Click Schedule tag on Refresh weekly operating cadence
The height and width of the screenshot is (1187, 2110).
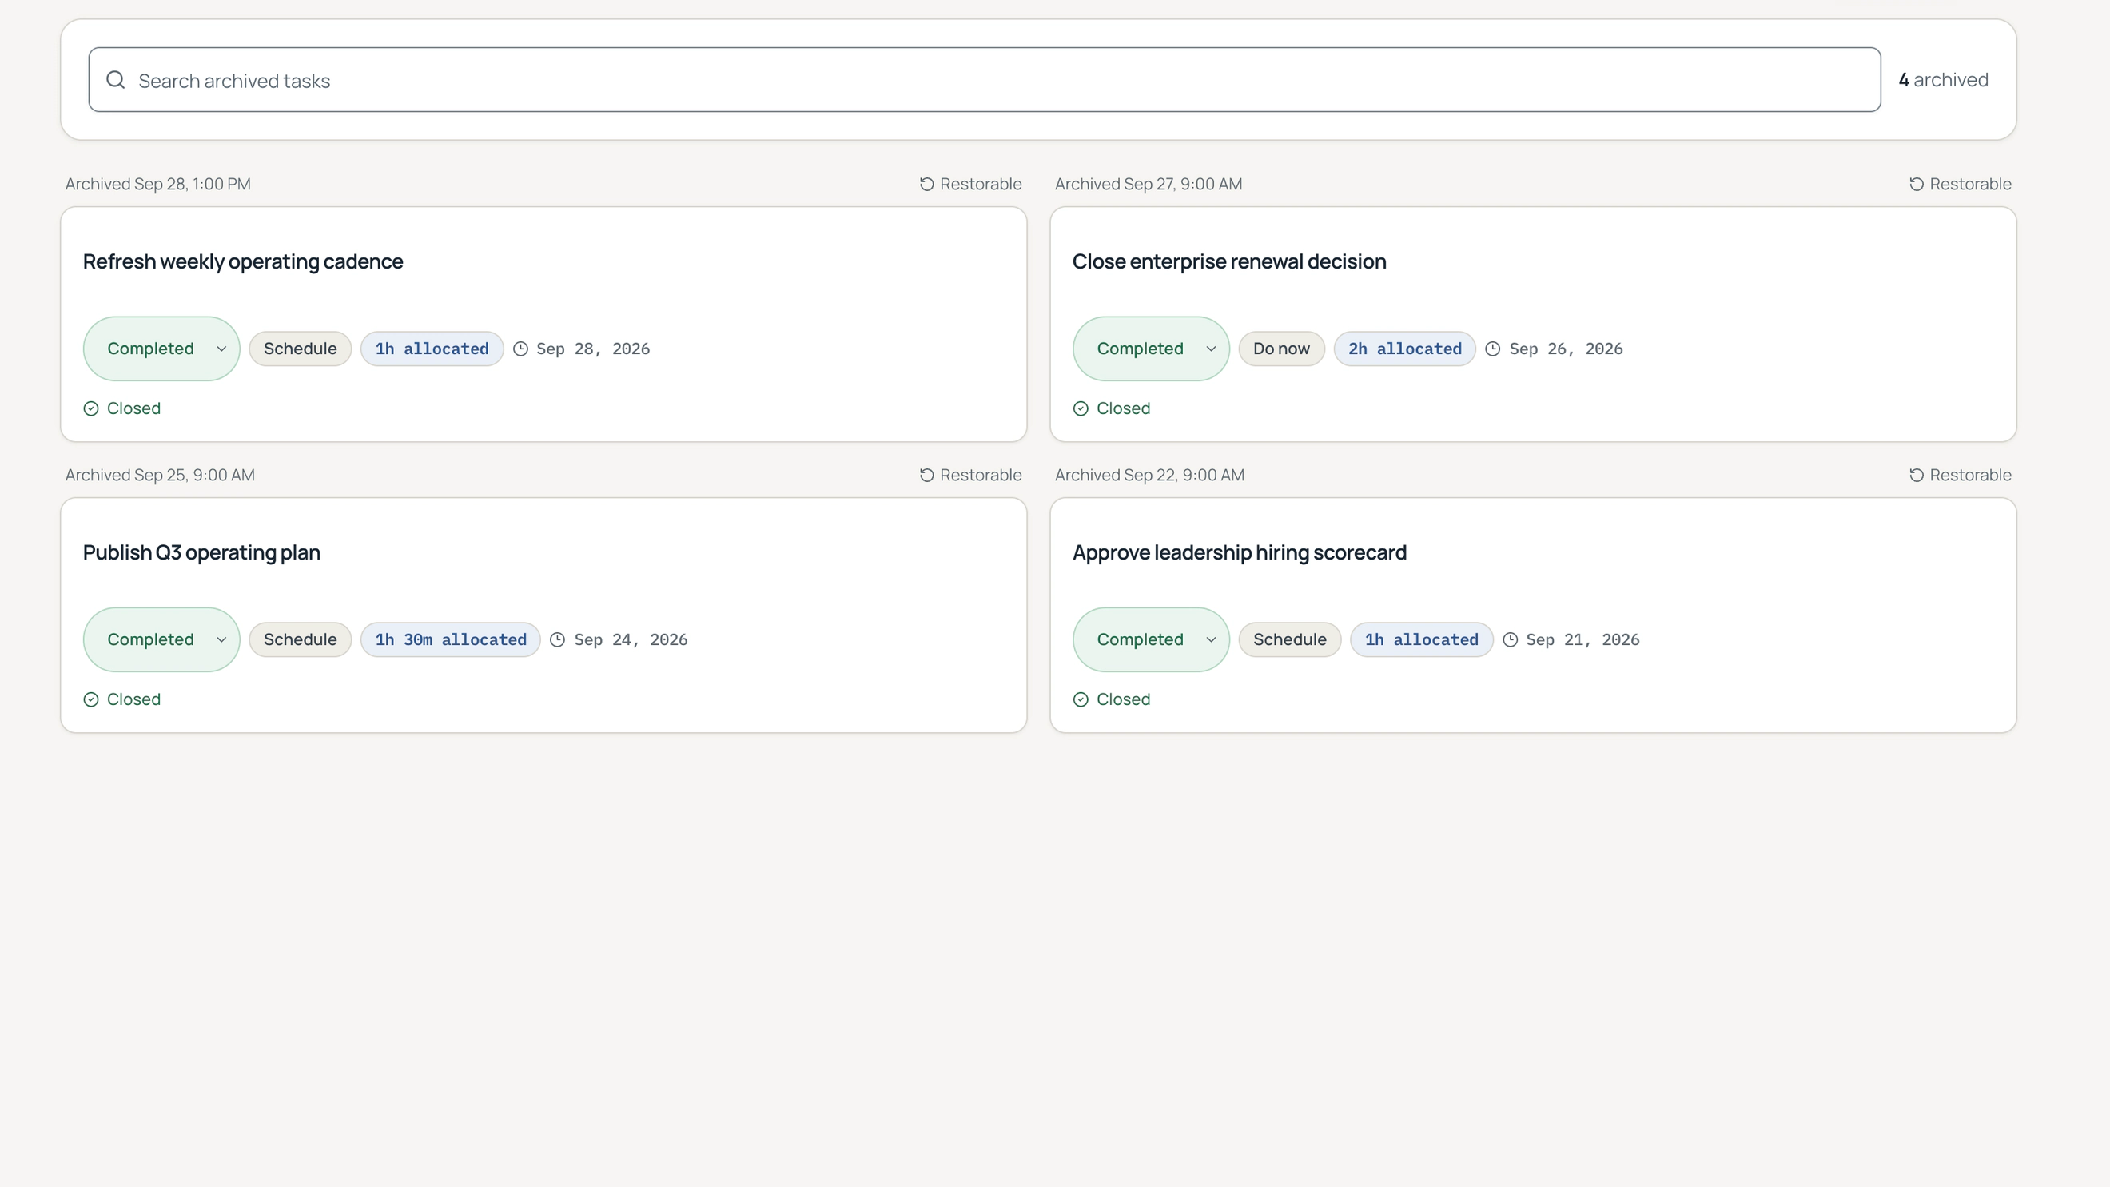tap(300, 349)
